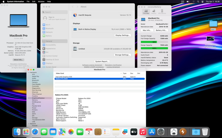Image resolution: width=222 pixels, height=138 pixels.
Task: Click More Info in About This Mac
Action: (18, 60)
